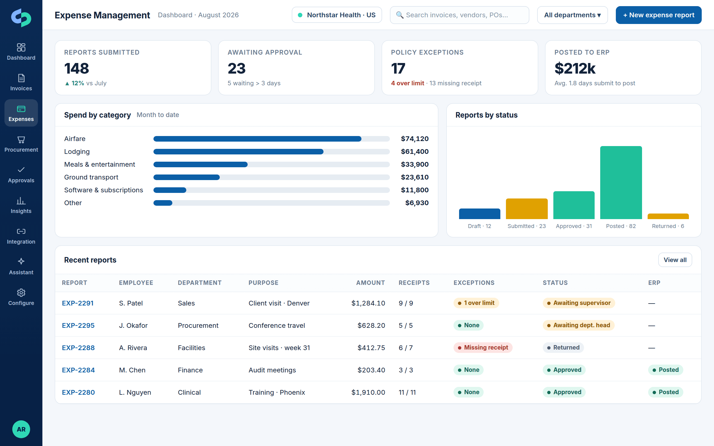
Task: Click the blue Draft status bar
Action: pyautogui.click(x=479, y=214)
